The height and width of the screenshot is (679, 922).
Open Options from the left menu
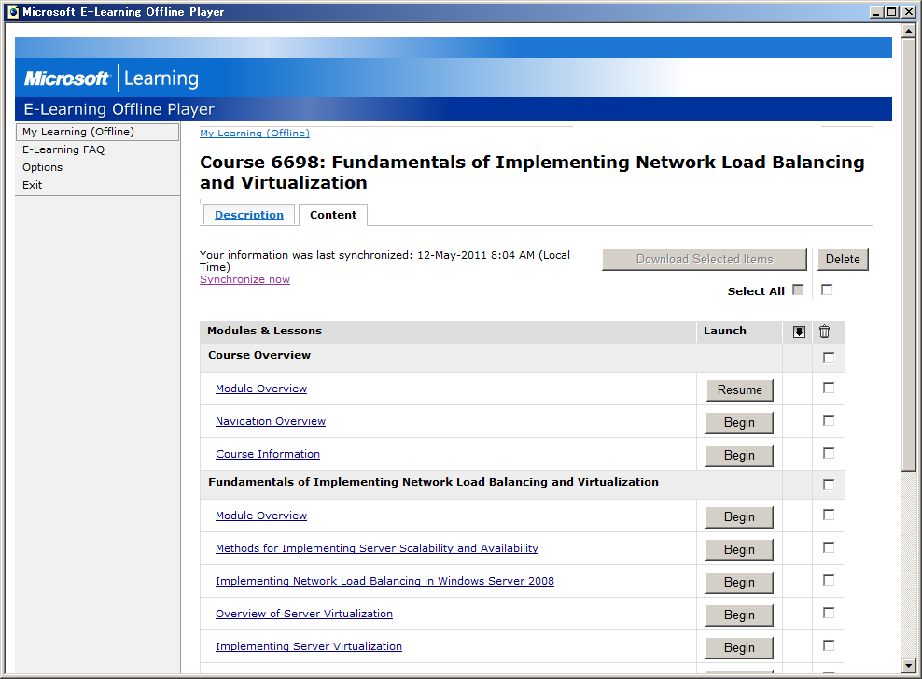(x=43, y=167)
